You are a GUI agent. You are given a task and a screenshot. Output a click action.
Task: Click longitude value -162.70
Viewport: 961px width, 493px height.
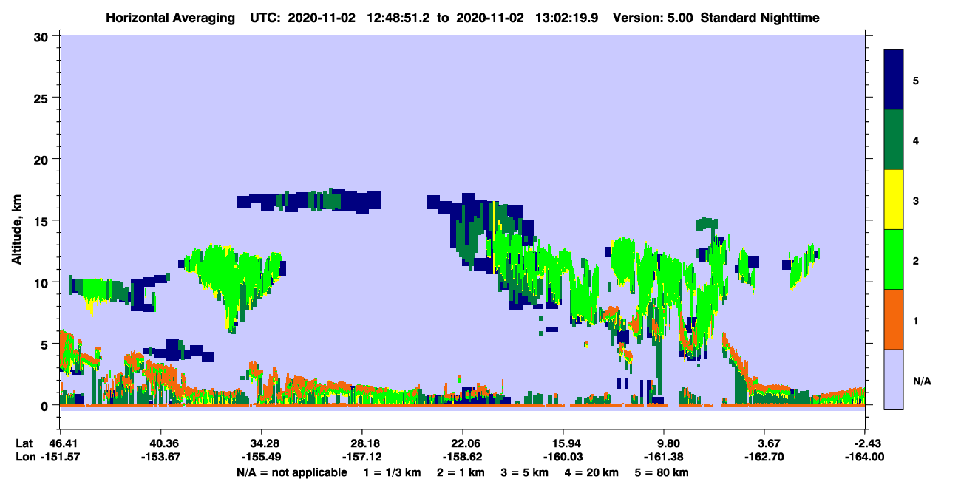765,457
